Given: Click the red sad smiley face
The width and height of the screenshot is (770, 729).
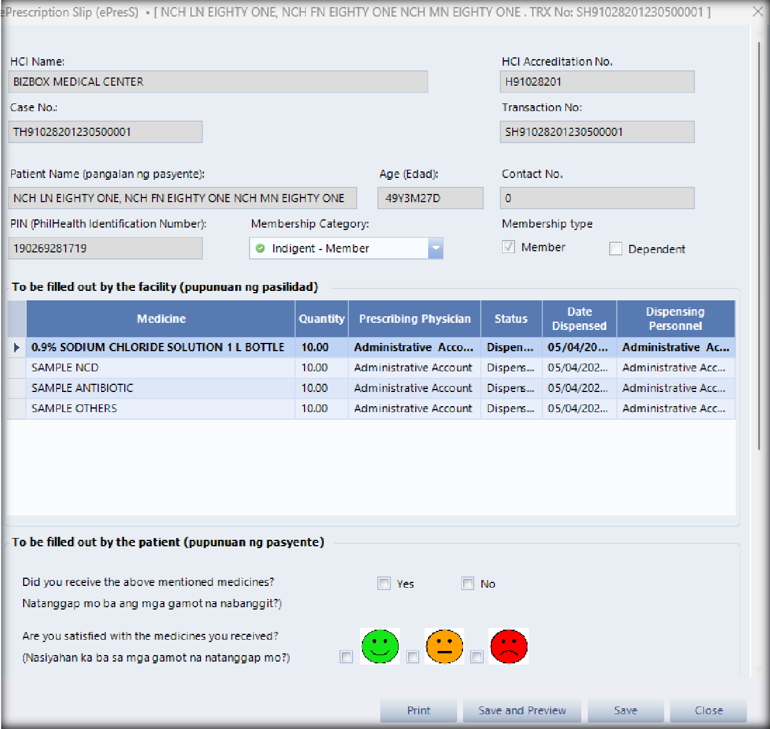Looking at the screenshot, I should (509, 646).
